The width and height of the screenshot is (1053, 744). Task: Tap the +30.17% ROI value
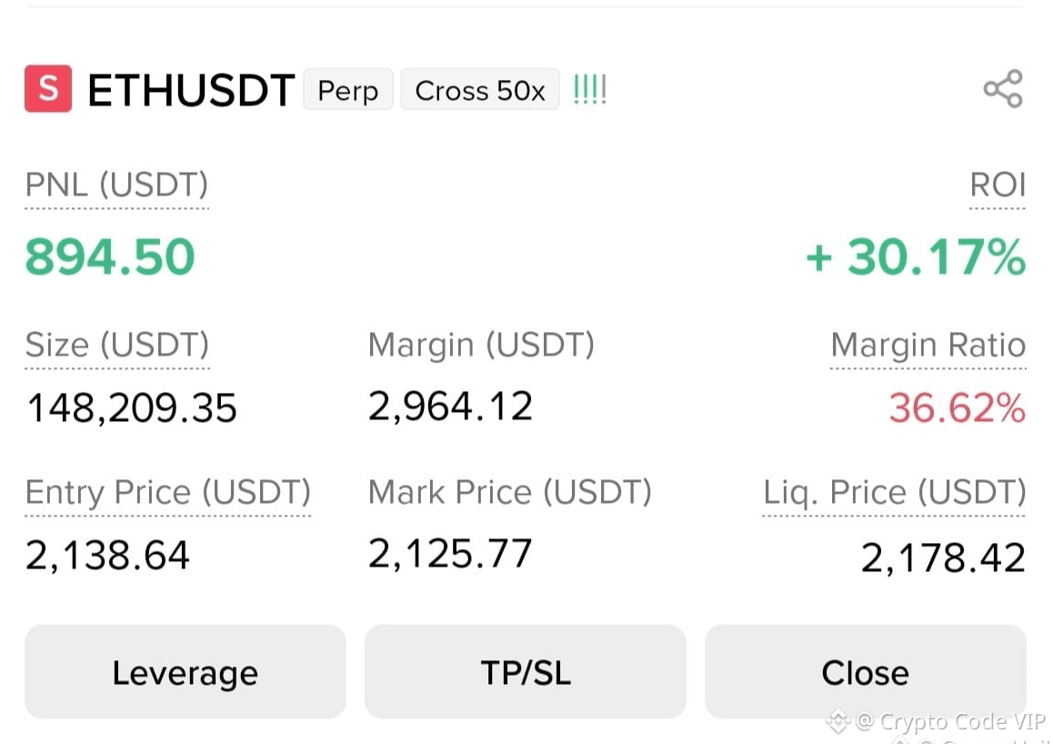click(916, 257)
